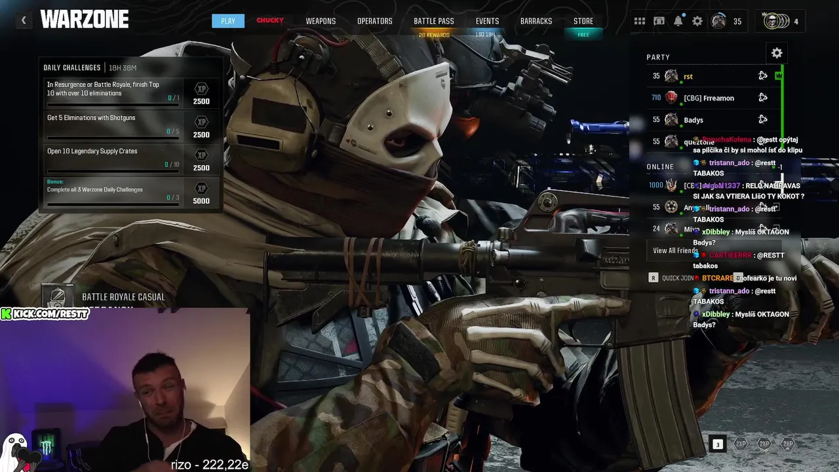Click the PARTY section heading

658,57
